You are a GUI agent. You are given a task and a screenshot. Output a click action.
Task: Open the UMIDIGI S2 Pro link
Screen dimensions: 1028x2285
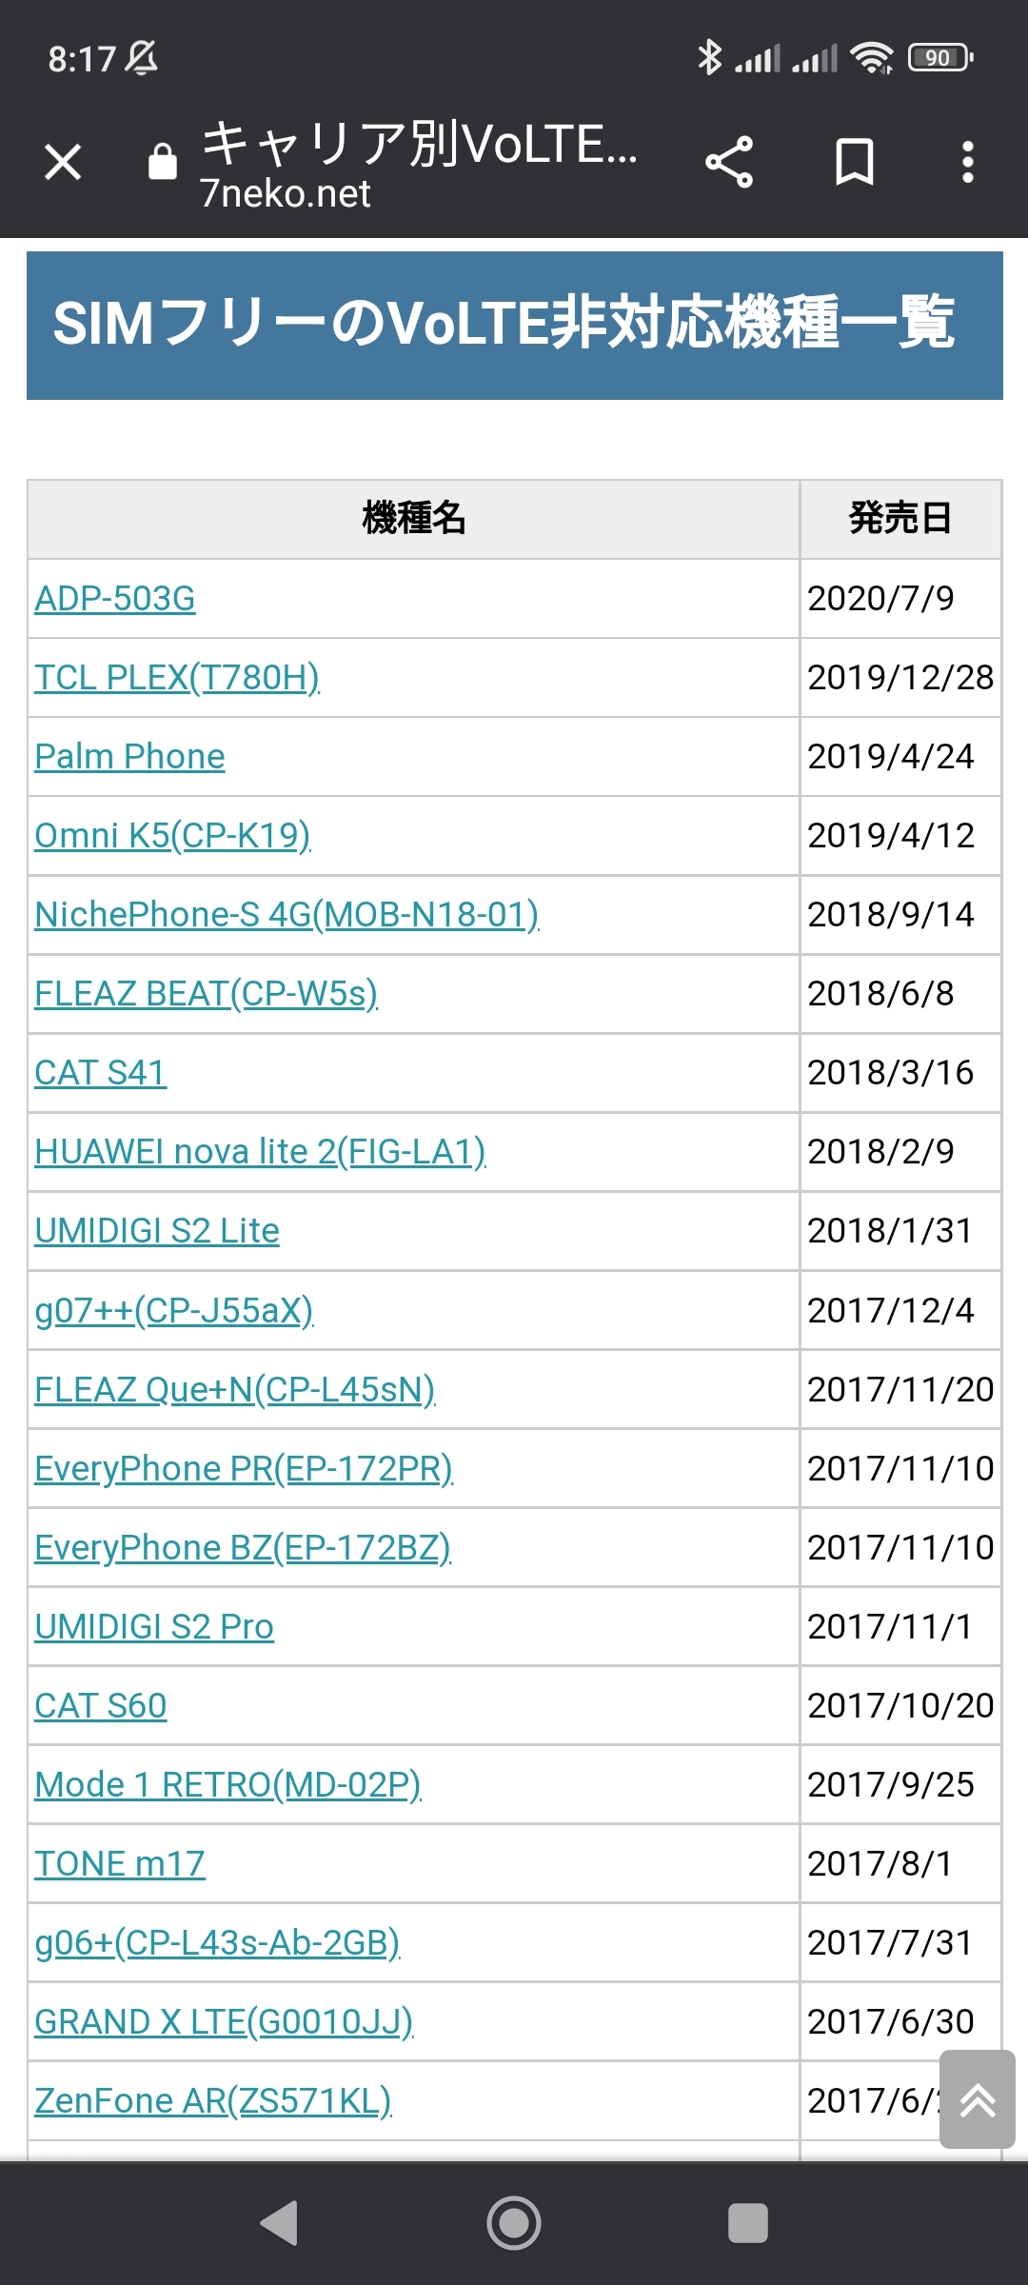(x=154, y=1626)
